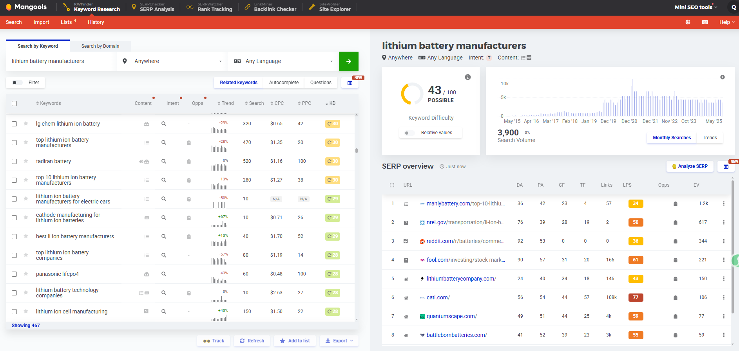Check panasonic lifepo4 row checkbox
This screenshot has height=351, width=739.
pyautogui.click(x=14, y=274)
